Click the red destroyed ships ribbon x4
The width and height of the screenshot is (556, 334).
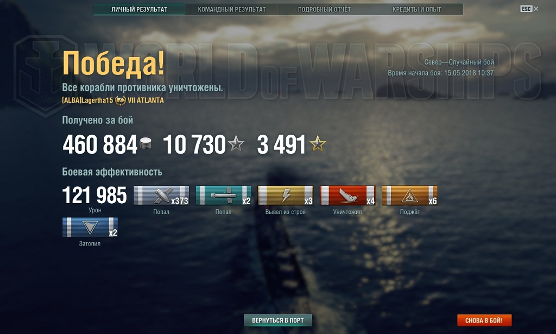tap(347, 196)
